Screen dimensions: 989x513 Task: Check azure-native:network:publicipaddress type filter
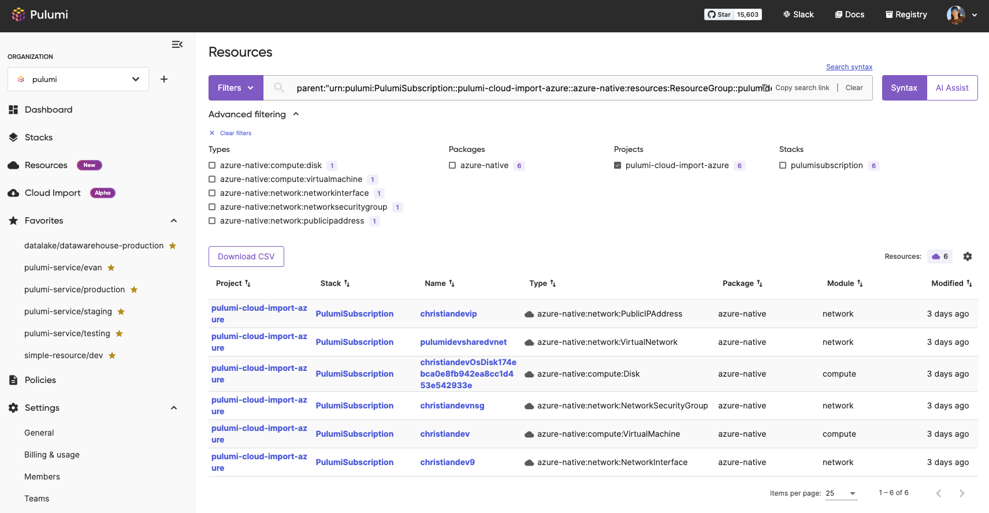click(x=212, y=221)
